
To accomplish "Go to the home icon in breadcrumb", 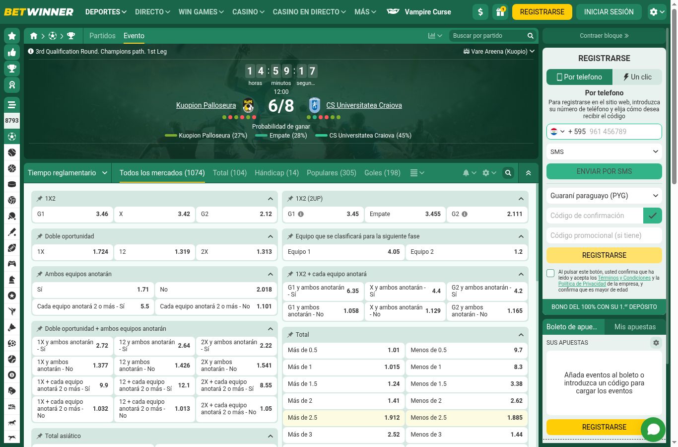I will 34,36.
